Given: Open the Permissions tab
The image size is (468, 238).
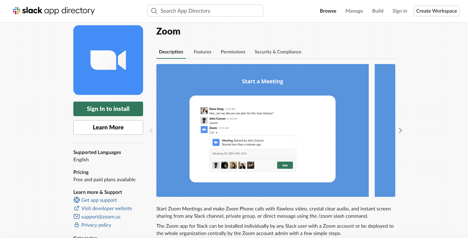Looking at the screenshot, I should point(233,52).
